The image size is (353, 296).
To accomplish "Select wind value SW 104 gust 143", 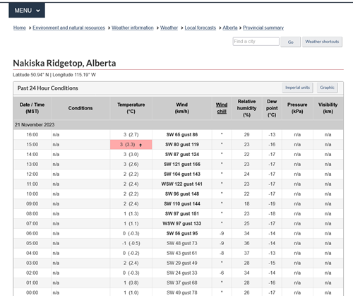I will [182, 174].
